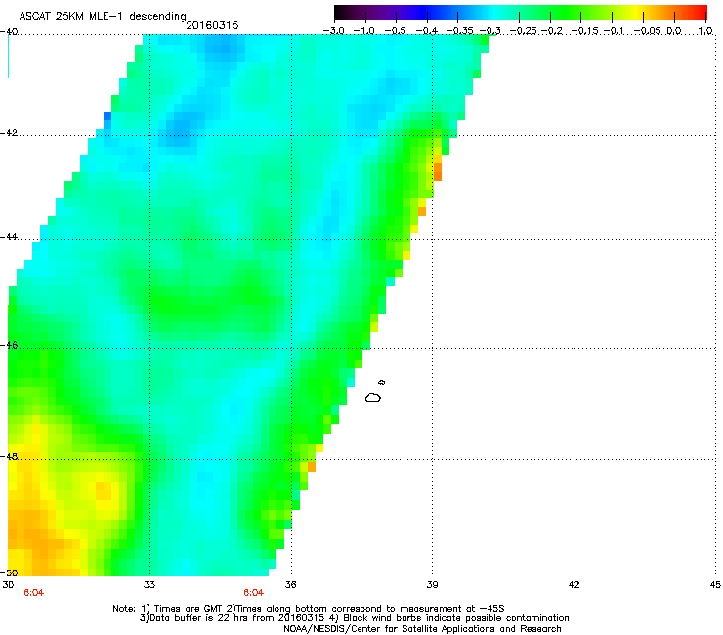Click the -0.1 colorbar tick label

[614, 31]
